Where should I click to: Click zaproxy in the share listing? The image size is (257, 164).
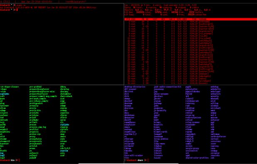tap(215, 146)
